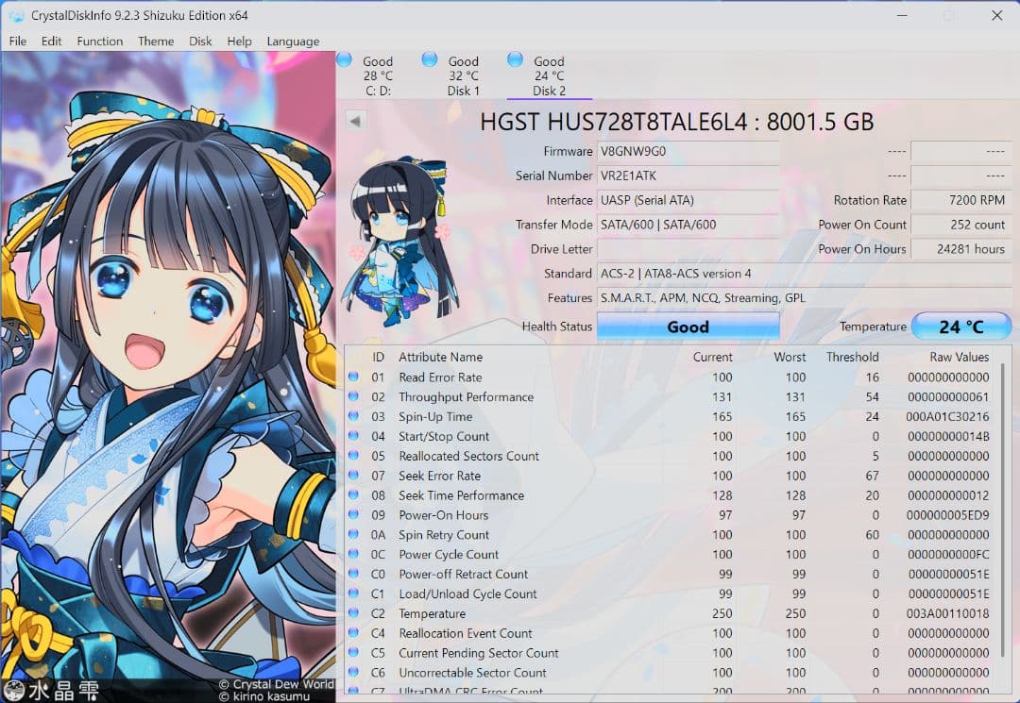Click the 24 °C temperature button
1020x703 pixels.
pos(960,326)
